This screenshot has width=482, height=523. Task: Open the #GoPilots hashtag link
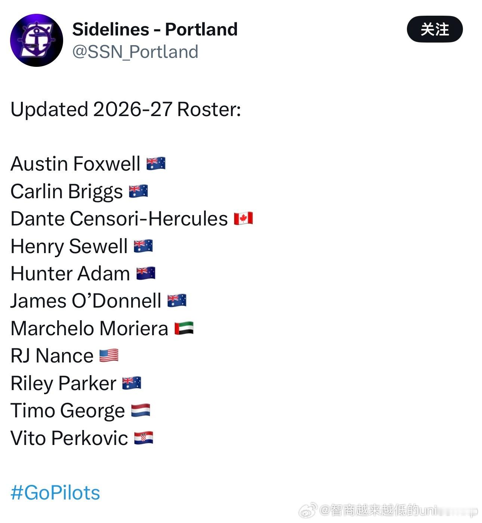coord(55,492)
